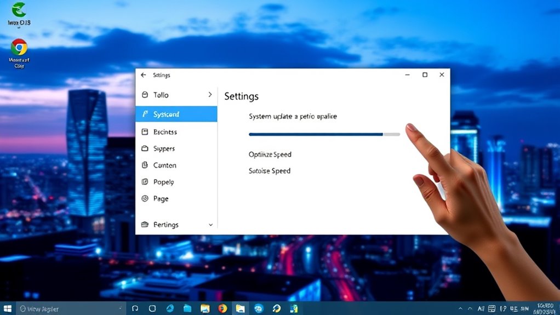The height and width of the screenshot is (315, 560).
Task: Open the blue circular browser taskbar icon
Action: click(259, 308)
